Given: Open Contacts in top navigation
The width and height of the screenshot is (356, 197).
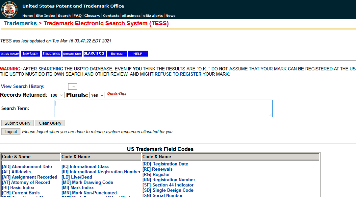Looking at the screenshot, I should (111, 16).
